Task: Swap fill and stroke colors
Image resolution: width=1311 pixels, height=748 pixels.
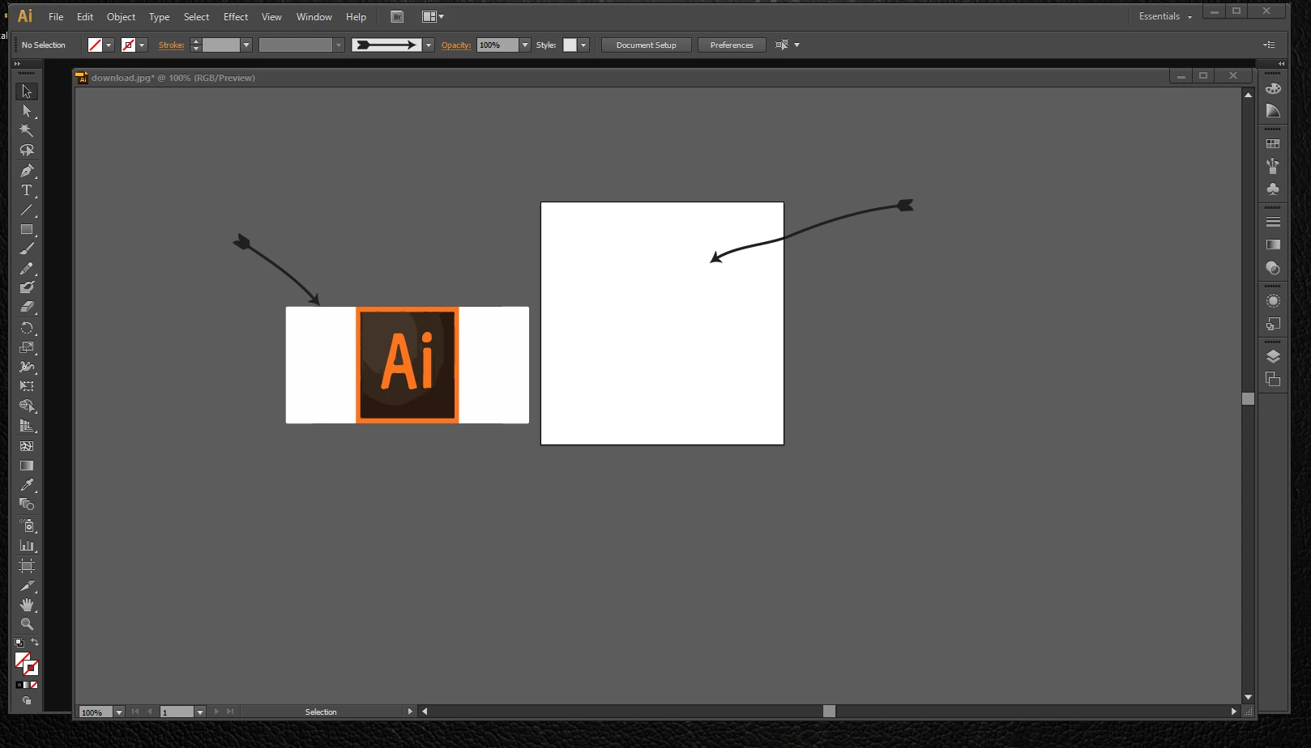Action: click(x=35, y=643)
